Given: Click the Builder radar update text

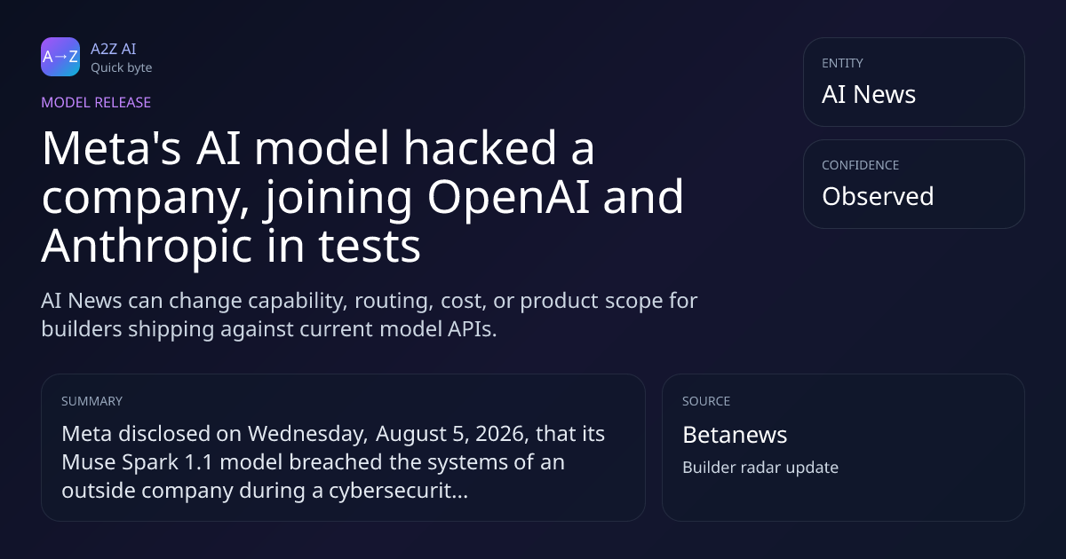Looking at the screenshot, I should [x=760, y=468].
